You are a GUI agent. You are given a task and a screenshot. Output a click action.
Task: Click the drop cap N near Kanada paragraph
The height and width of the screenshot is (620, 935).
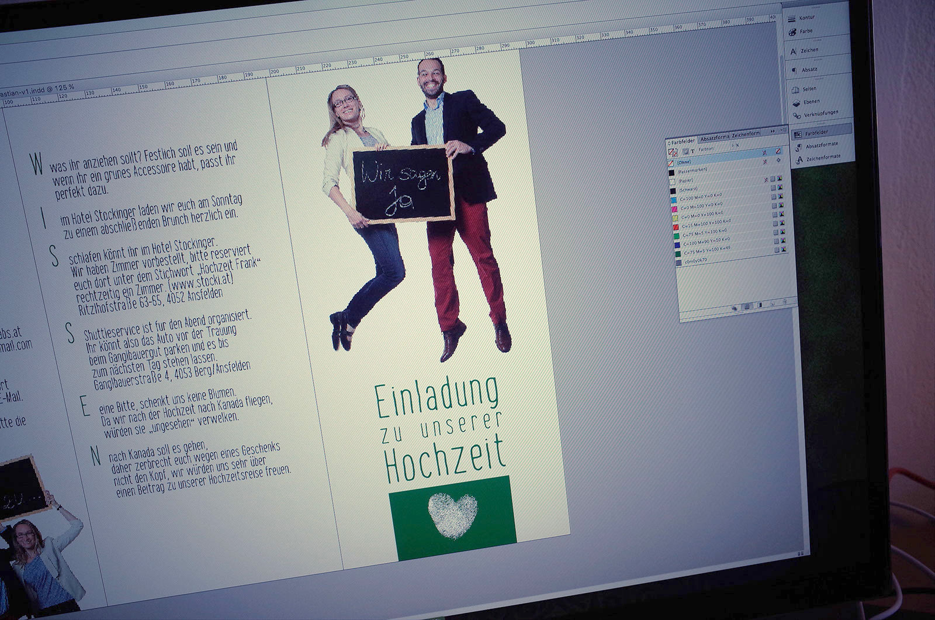point(95,456)
